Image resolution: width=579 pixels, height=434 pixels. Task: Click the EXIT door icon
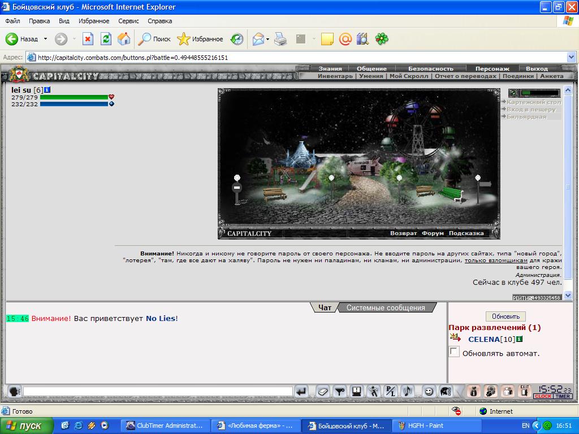point(525,391)
